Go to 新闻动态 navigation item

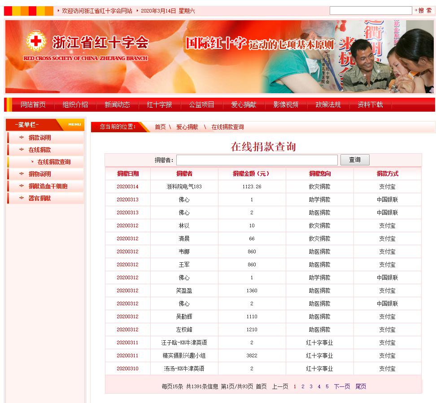118,104
